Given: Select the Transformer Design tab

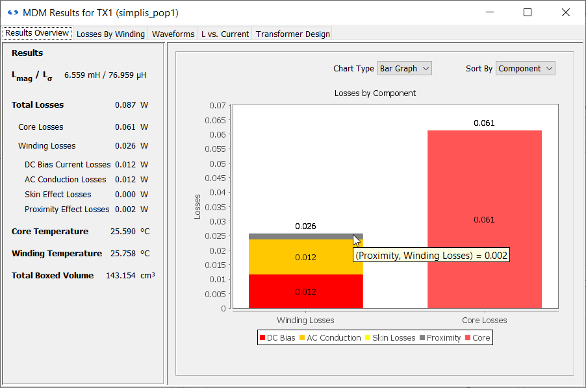Looking at the screenshot, I should (292, 34).
